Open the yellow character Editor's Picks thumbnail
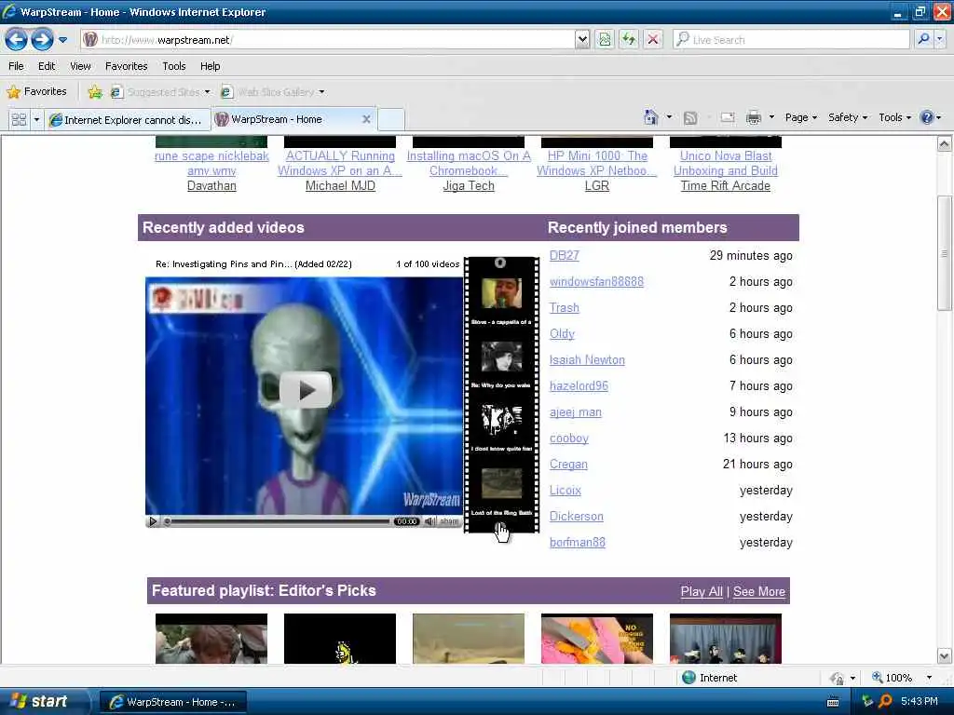The image size is (954, 715). point(340,639)
